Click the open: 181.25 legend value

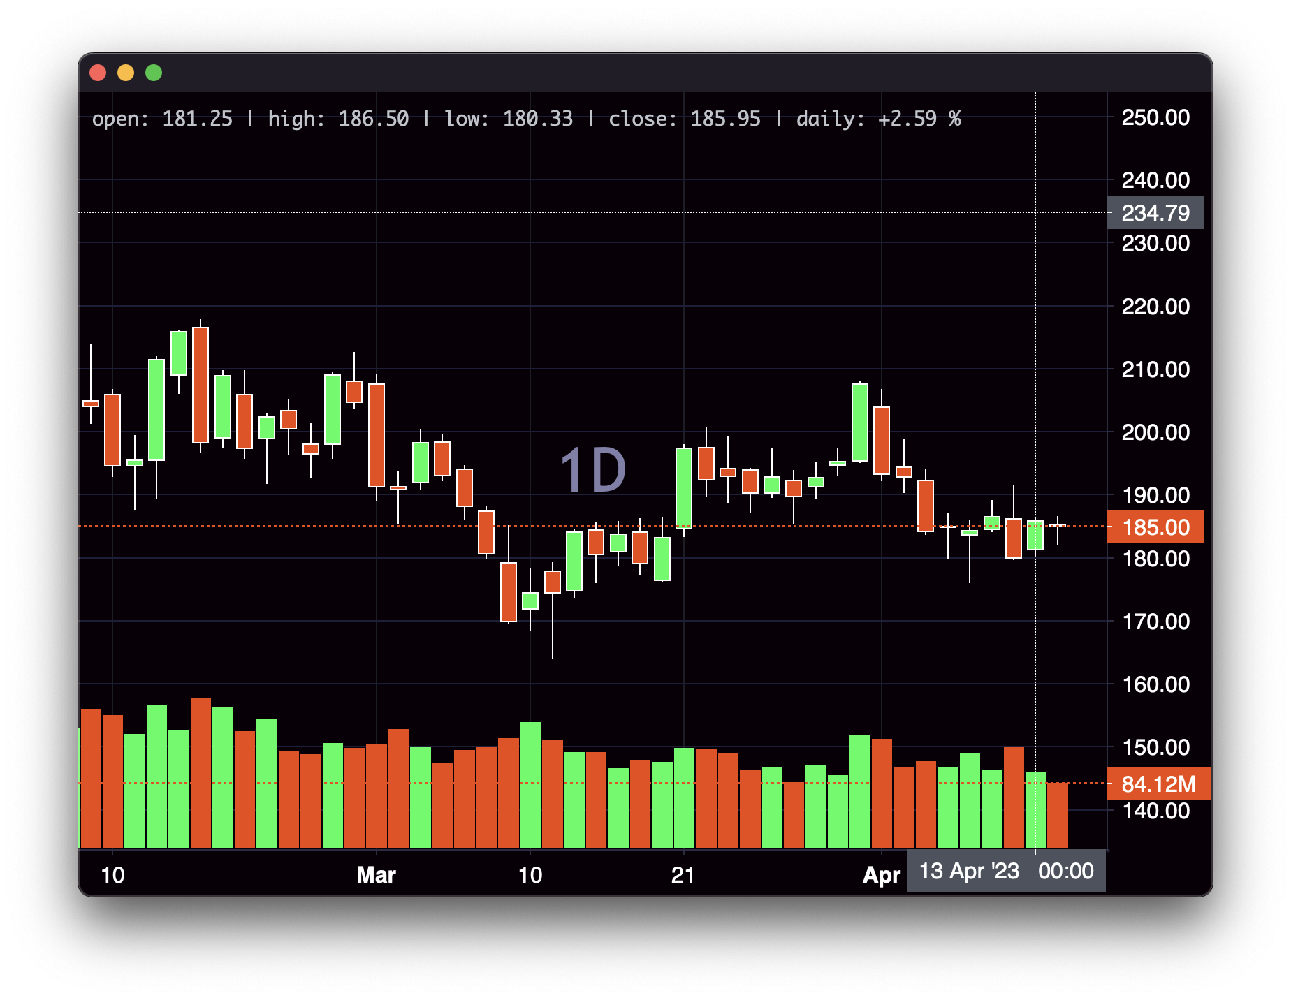pyautogui.click(x=162, y=119)
